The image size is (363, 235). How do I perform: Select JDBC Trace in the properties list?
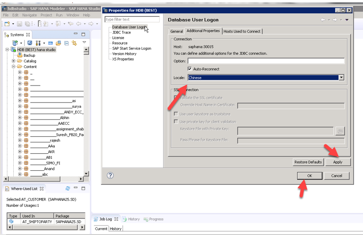pyautogui.click(x=121, y=33)
